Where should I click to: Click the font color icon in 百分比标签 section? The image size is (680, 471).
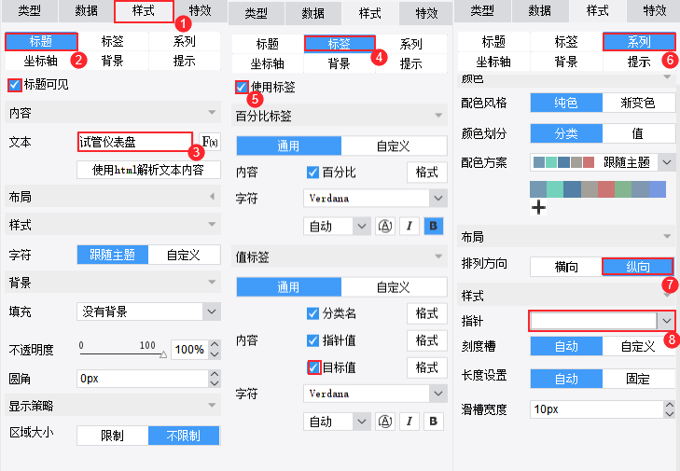tap(384, 226)
